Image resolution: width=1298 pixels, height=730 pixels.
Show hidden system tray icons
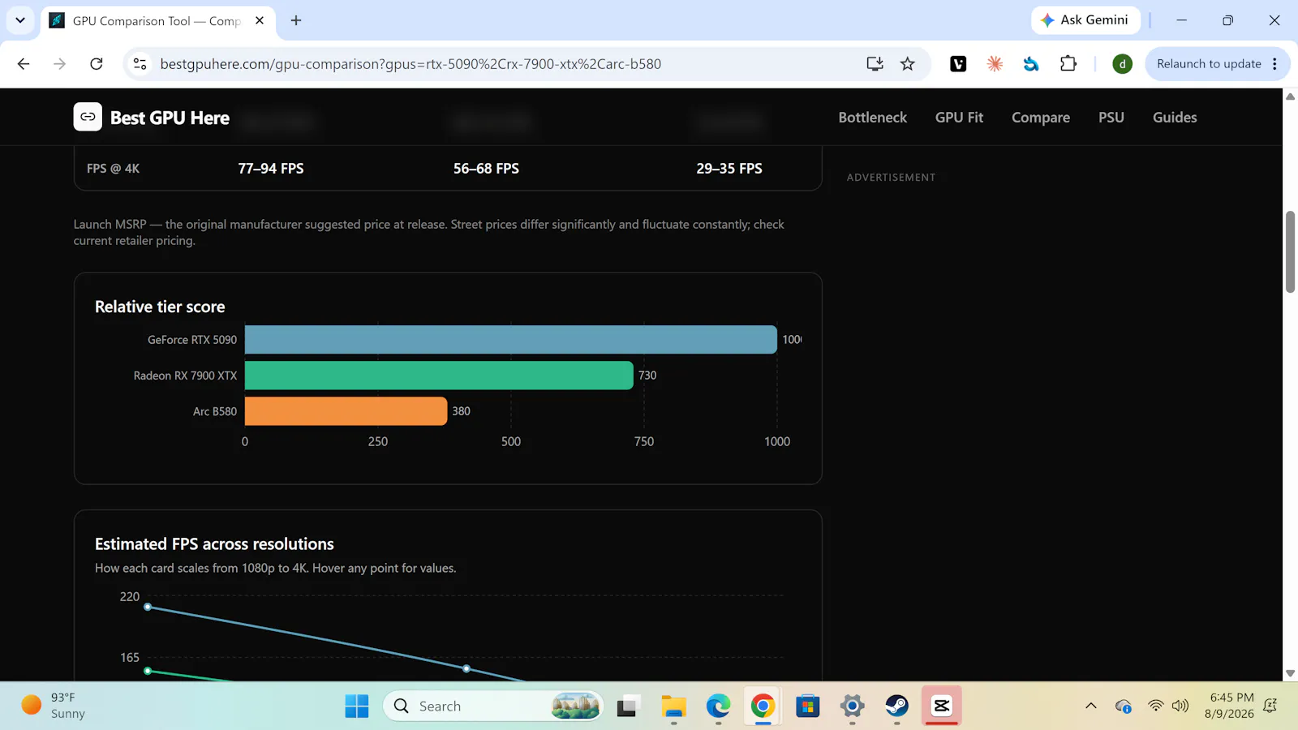click(x=1091, y=706)
